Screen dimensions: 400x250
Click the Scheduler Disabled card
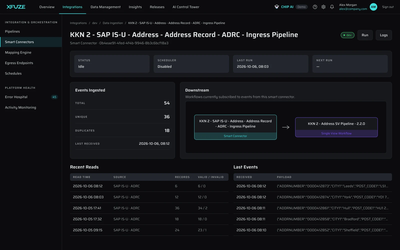[x=191, y=64]
